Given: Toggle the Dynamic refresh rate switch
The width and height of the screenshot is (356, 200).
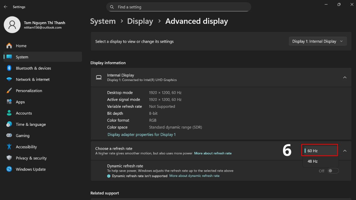Looking at the screenshot, I should click(x=333, y=171).
